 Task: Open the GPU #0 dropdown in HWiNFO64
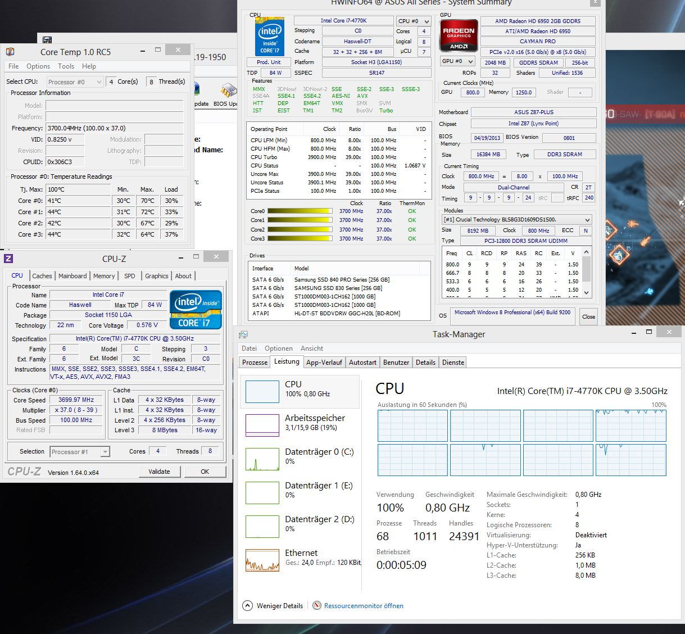[457, 61]
